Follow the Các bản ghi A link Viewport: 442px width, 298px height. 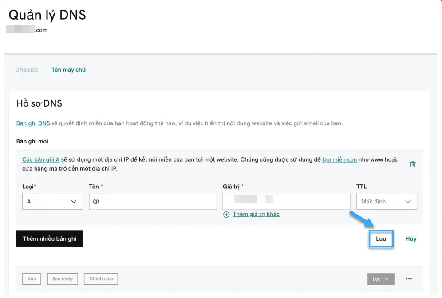(41, 159)
